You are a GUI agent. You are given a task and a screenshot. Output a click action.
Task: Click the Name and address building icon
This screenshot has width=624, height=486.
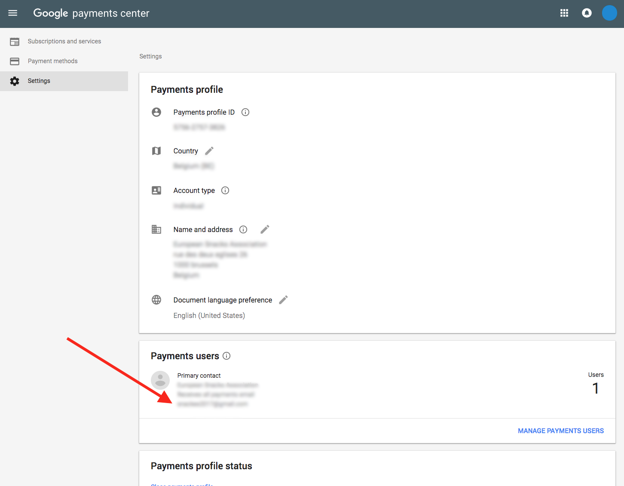coord(156,229)
